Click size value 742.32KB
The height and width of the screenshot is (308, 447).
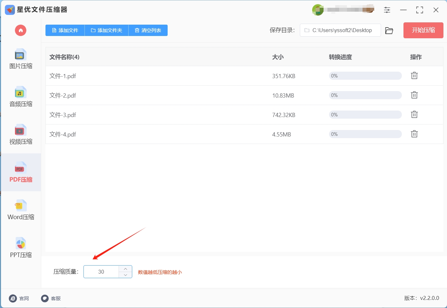[284, 115]
